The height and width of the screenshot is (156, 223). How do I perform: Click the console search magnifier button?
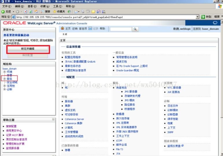click(x=135, y=29)
